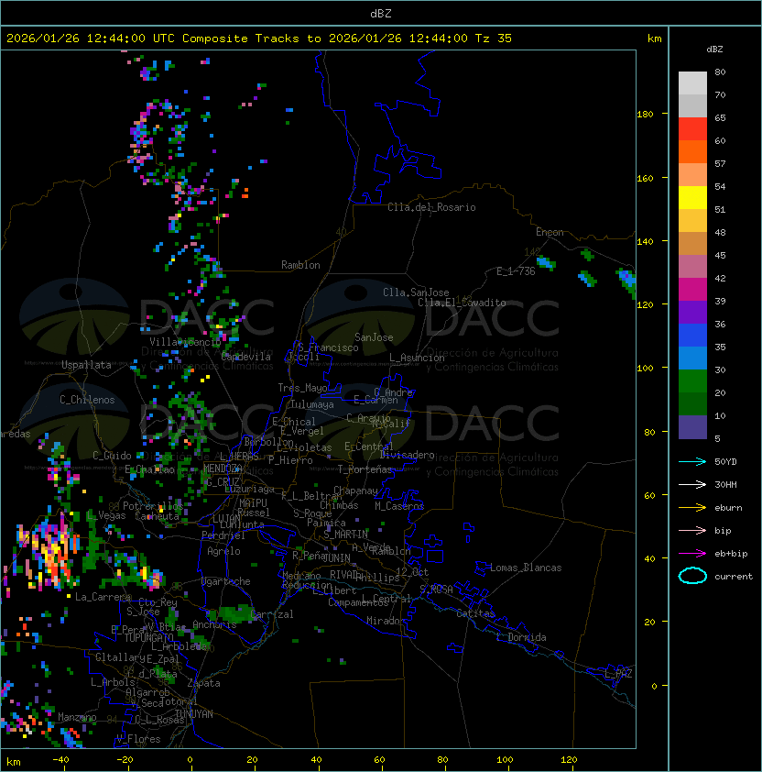The width and height of the screenshot is (762, 772).
Task: Click the 'TUPUNGATO' place label
Action: 149,637
